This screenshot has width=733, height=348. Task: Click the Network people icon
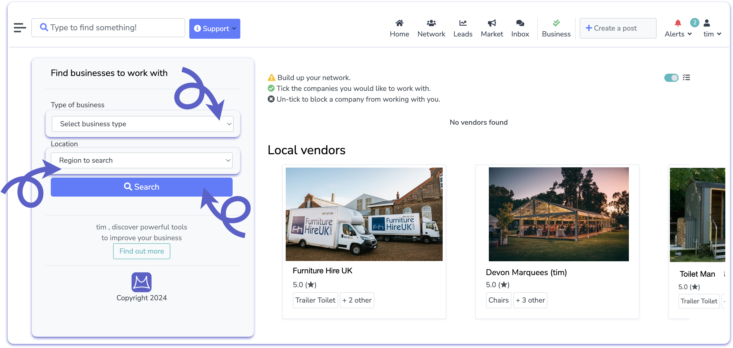(x=431, y=23)
